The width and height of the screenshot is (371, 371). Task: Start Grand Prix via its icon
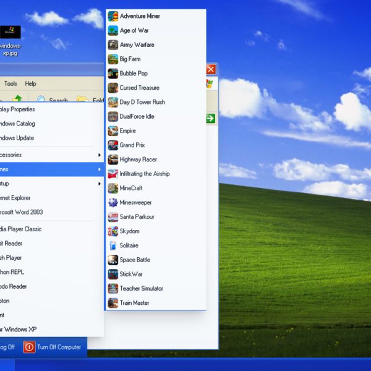[x=113, y=145]
